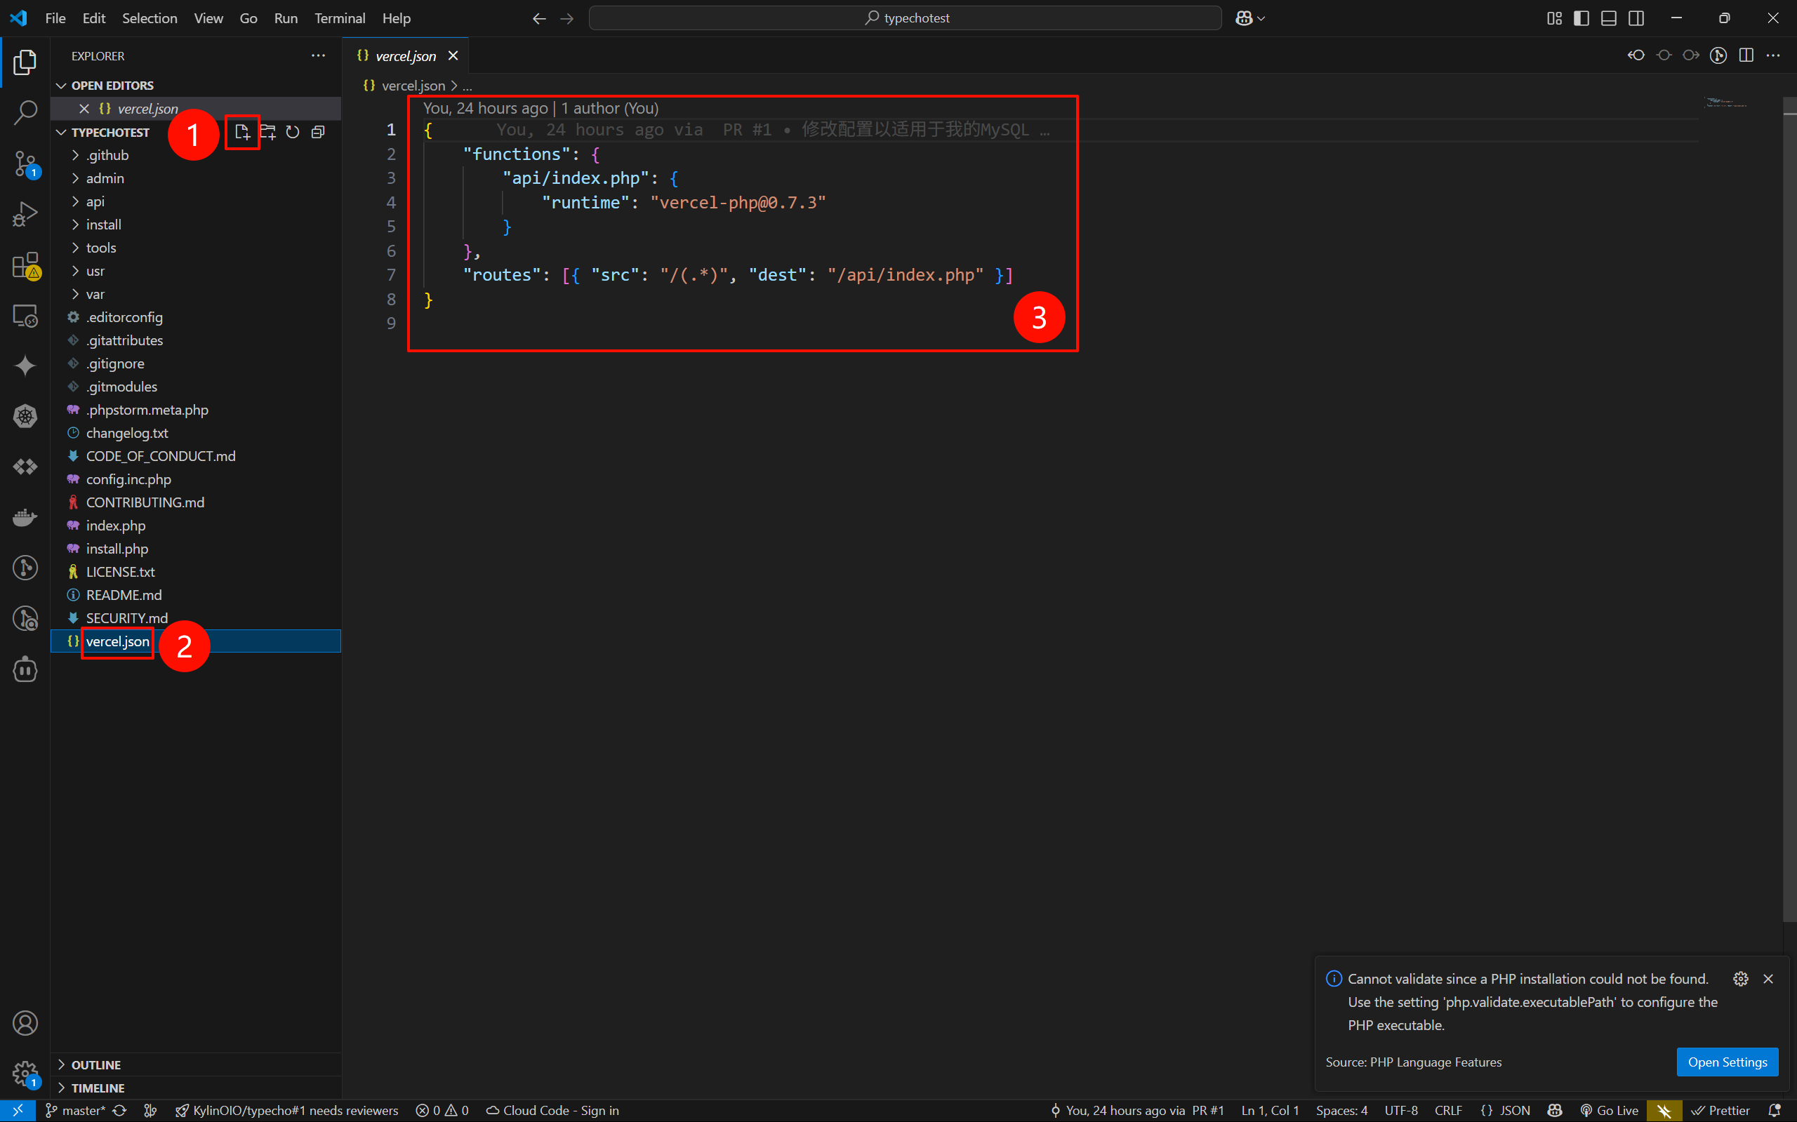Open the Run and Debug view
Viewport: 1797px width, 1122px height.
pos(25,215)
